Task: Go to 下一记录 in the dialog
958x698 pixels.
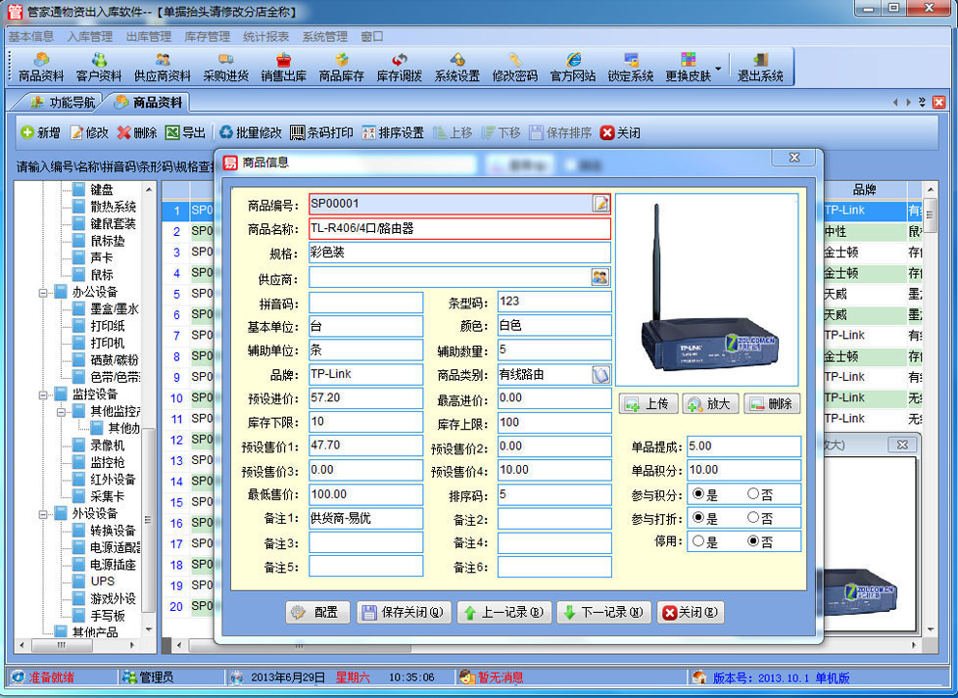Action: pos(602,613)
